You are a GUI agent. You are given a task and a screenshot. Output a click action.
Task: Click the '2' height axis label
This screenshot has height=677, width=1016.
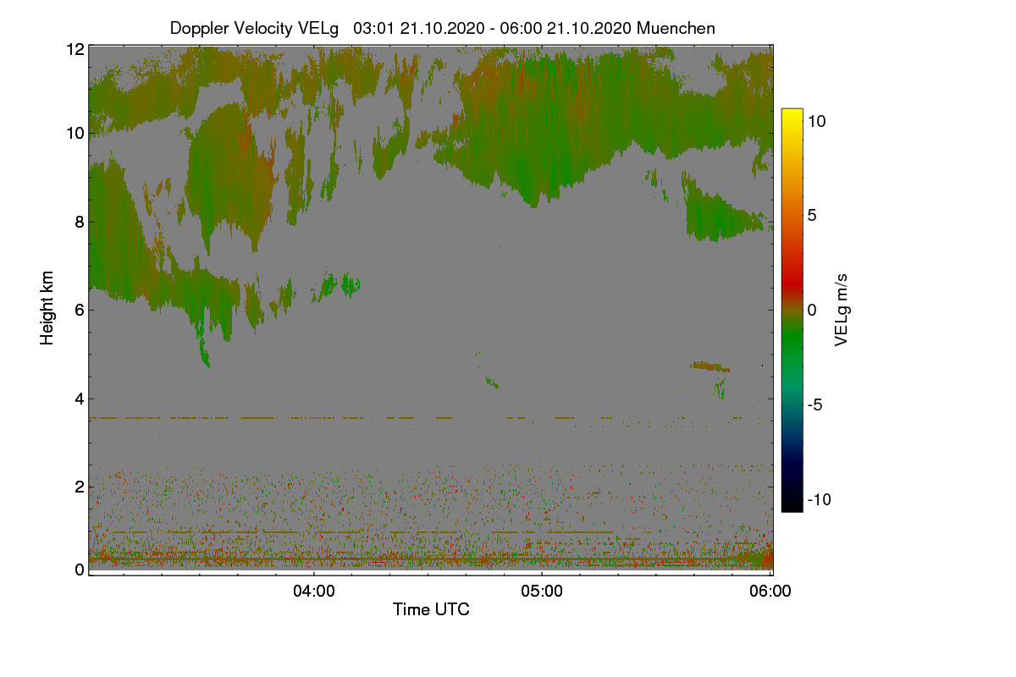point(79,487)
